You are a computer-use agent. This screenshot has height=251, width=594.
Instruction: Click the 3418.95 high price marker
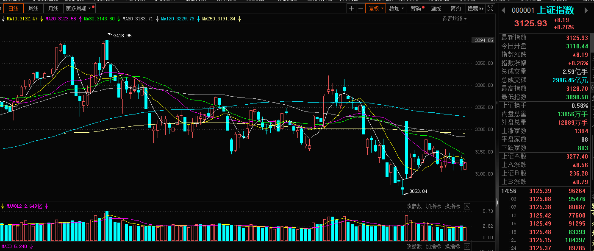click(x=122, y=36)
